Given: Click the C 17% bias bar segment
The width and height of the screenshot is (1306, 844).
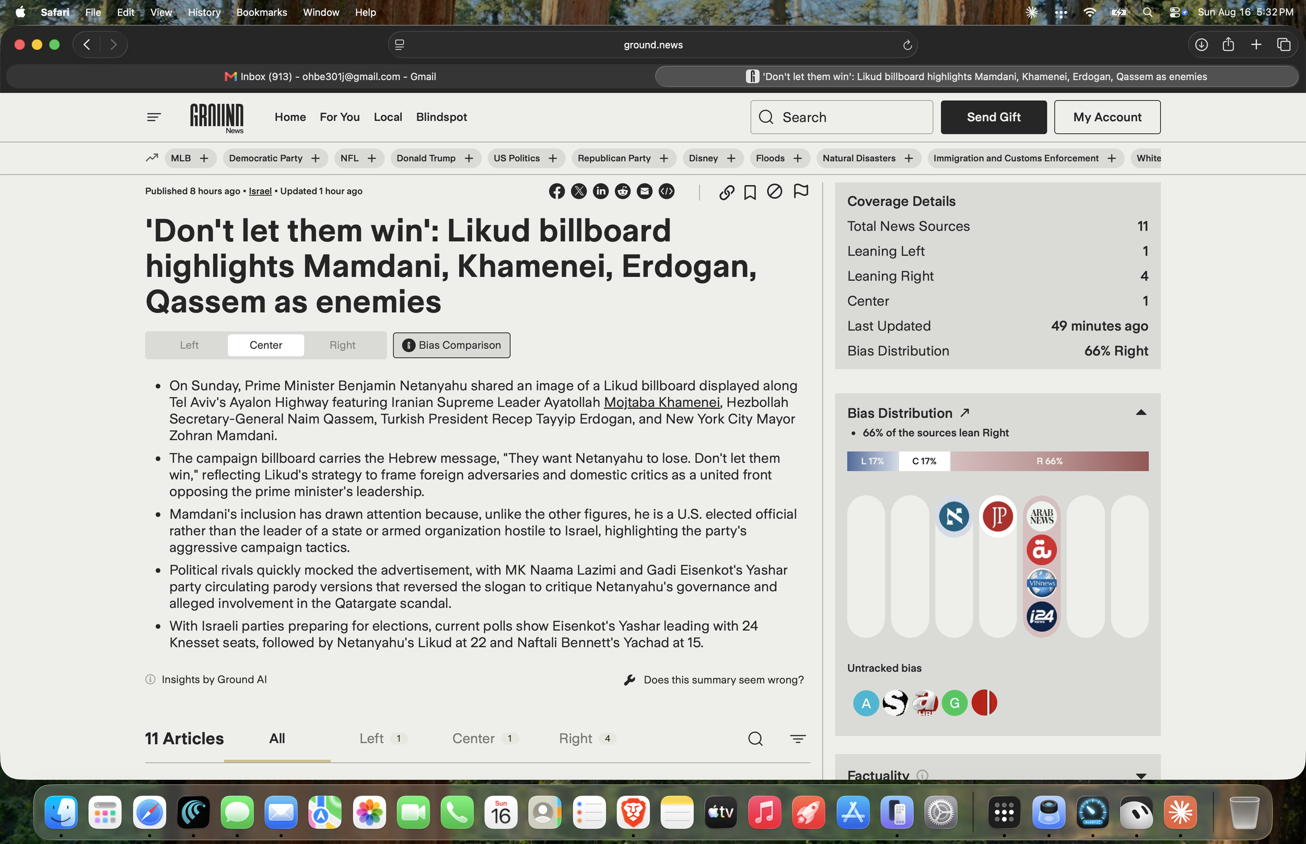Looking at the screenshot, I should pos(924,462).
